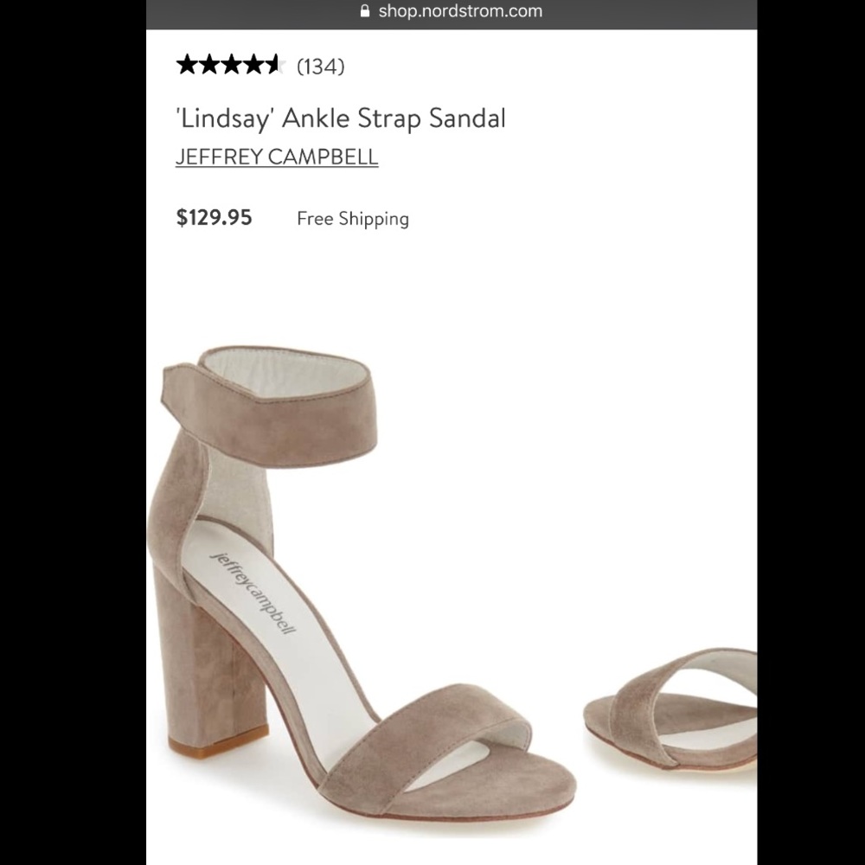
Task: Click the lock icon in the address bar
Action: (364, 11)
